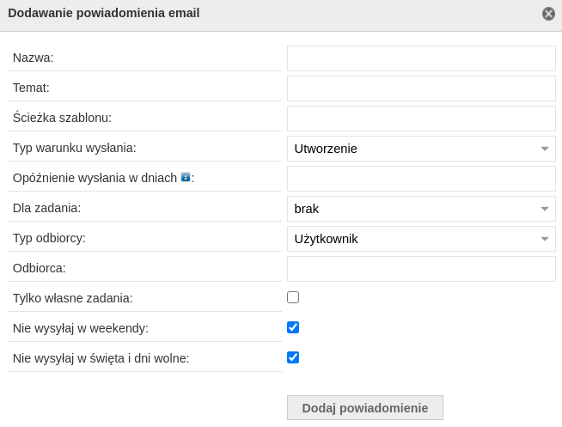This screenshot has width=562, height=427.
Task: Click the arrow of the Utworzenie combo box
Action: tap(545, 149)
